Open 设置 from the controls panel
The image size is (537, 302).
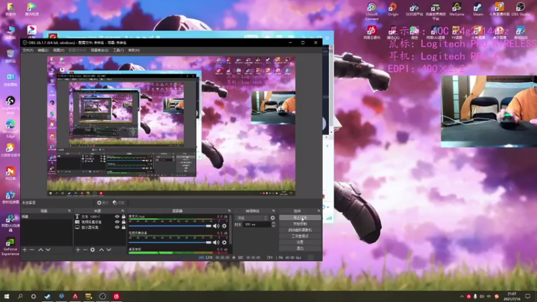coord(300,242)
